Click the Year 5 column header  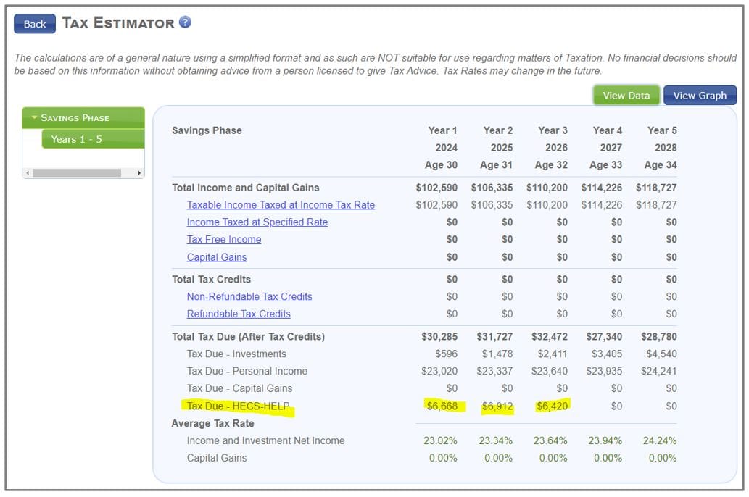[661, 130]
